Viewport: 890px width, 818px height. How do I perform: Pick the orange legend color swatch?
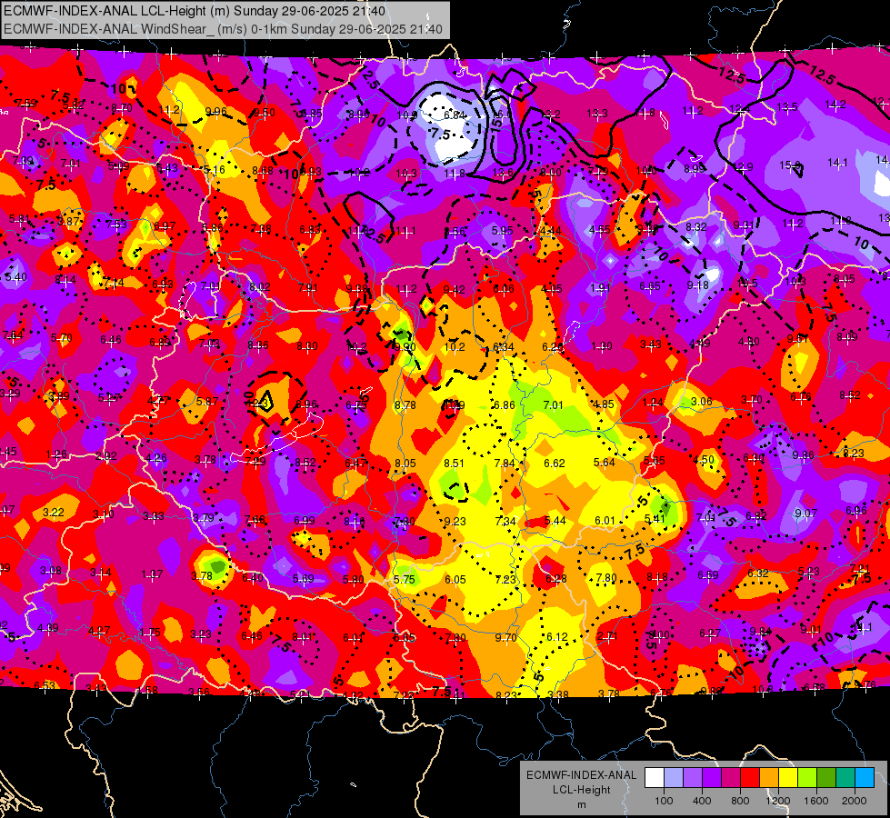click(769, 778)
